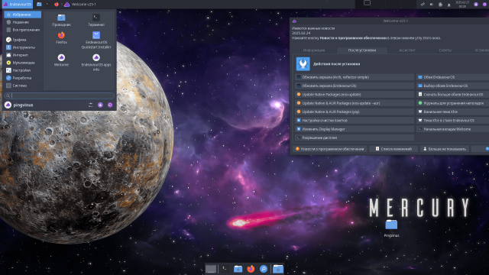
Task: Click Изменить Display Manager button
Action: click(x=355, y=129)
